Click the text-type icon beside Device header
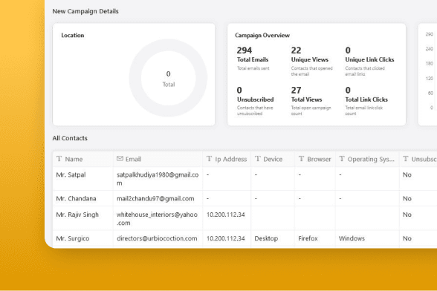 (x=258, y=159)
